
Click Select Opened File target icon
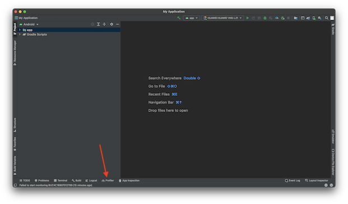92,24
